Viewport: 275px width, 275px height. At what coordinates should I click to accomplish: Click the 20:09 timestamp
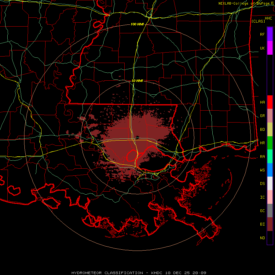(199, 273)
